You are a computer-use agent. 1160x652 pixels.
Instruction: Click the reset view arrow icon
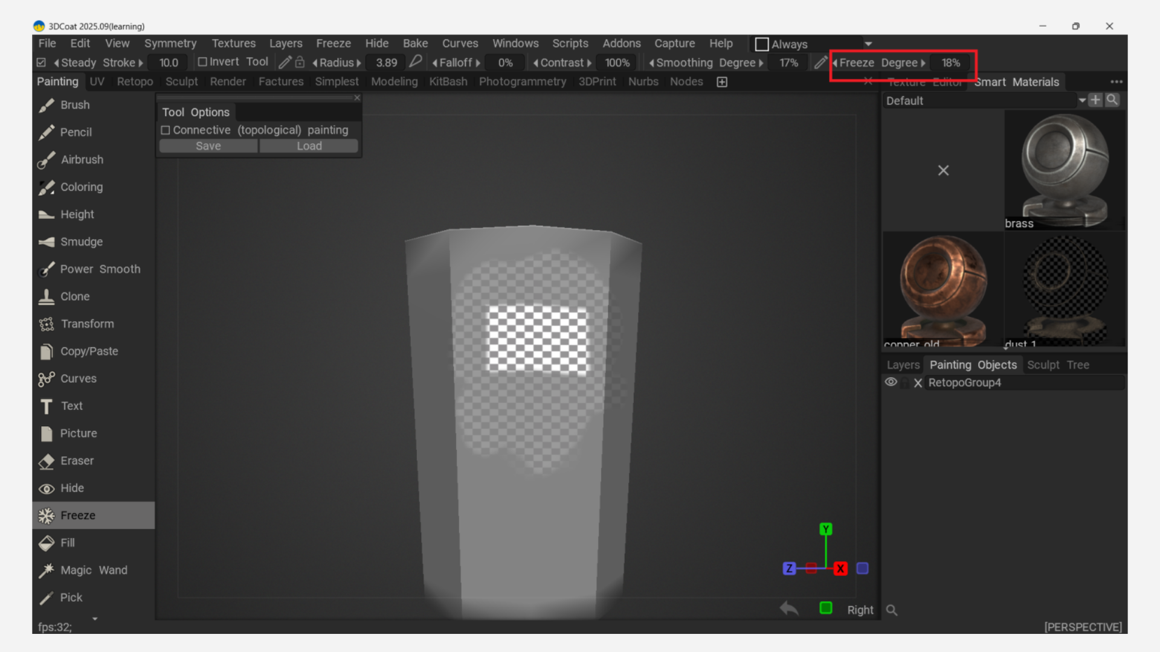pos(789,609)
